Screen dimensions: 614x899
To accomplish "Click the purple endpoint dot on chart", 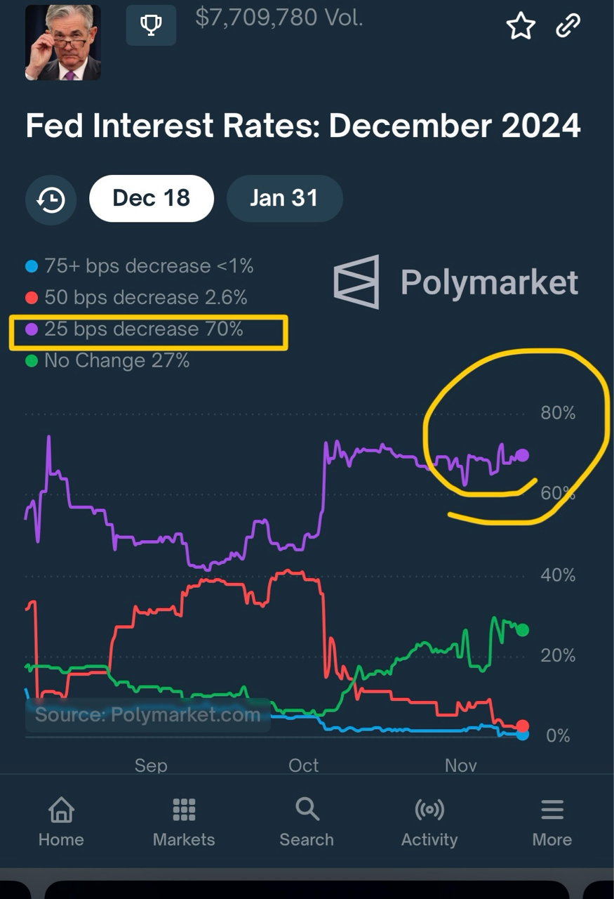I will click(522, 455).
